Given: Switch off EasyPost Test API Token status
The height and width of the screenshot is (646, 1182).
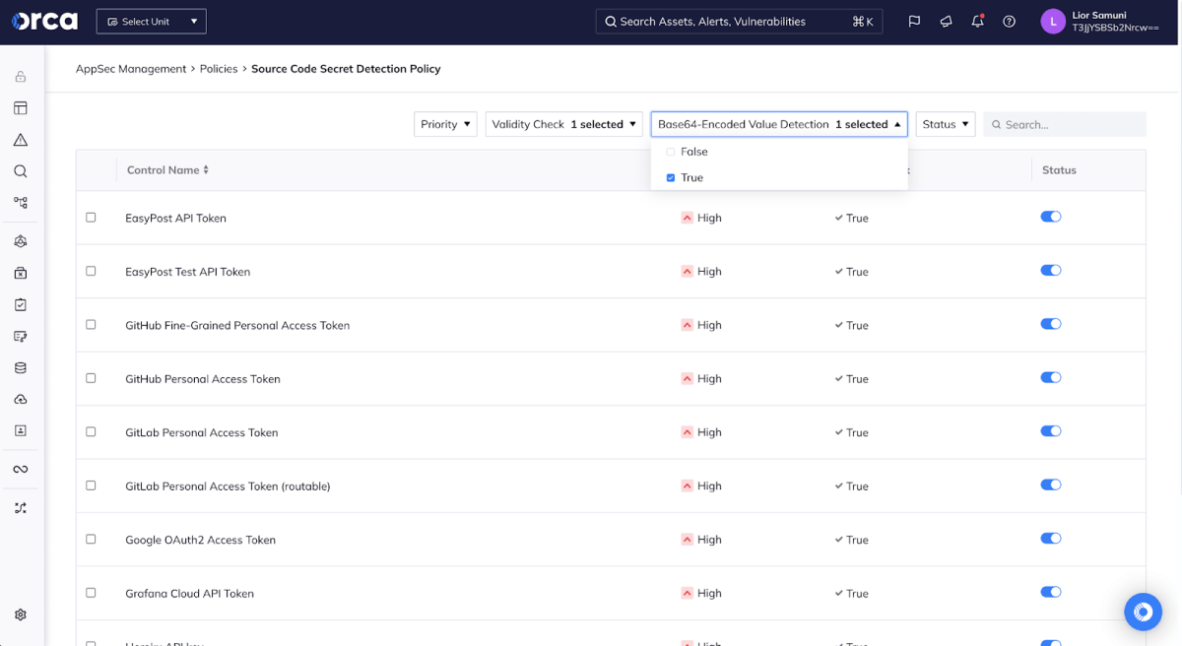Looking at the screenshot, I should [1051, 270].
